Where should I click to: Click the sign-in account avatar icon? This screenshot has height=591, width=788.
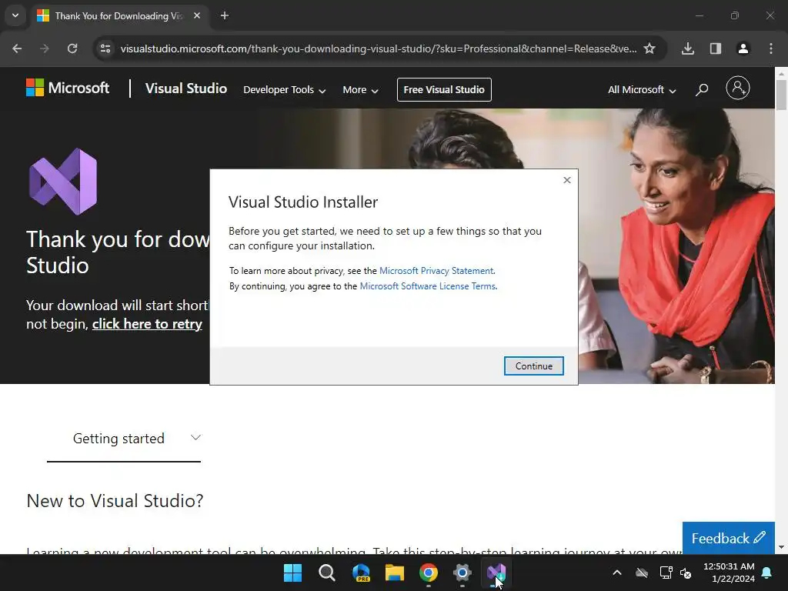click(x=738, y=88)
